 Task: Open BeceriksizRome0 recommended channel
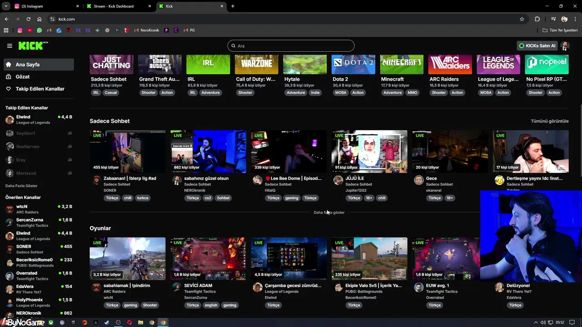click(x=39, y=263)
